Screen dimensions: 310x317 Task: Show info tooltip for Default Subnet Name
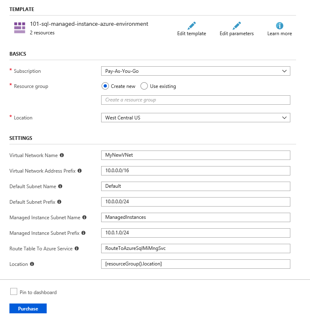(60, 186)
